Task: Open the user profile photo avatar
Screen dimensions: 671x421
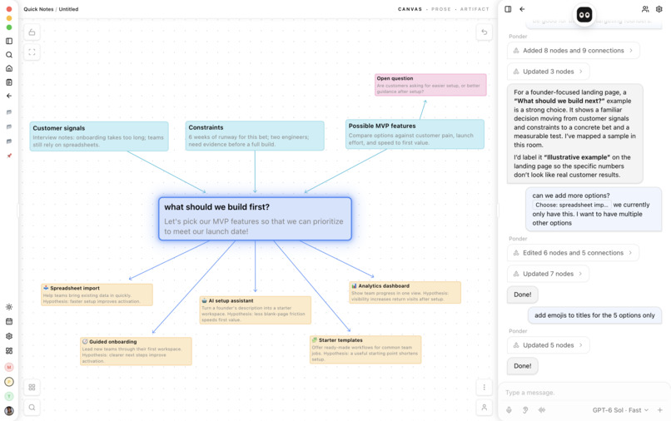Action: [x=9, y=411]
